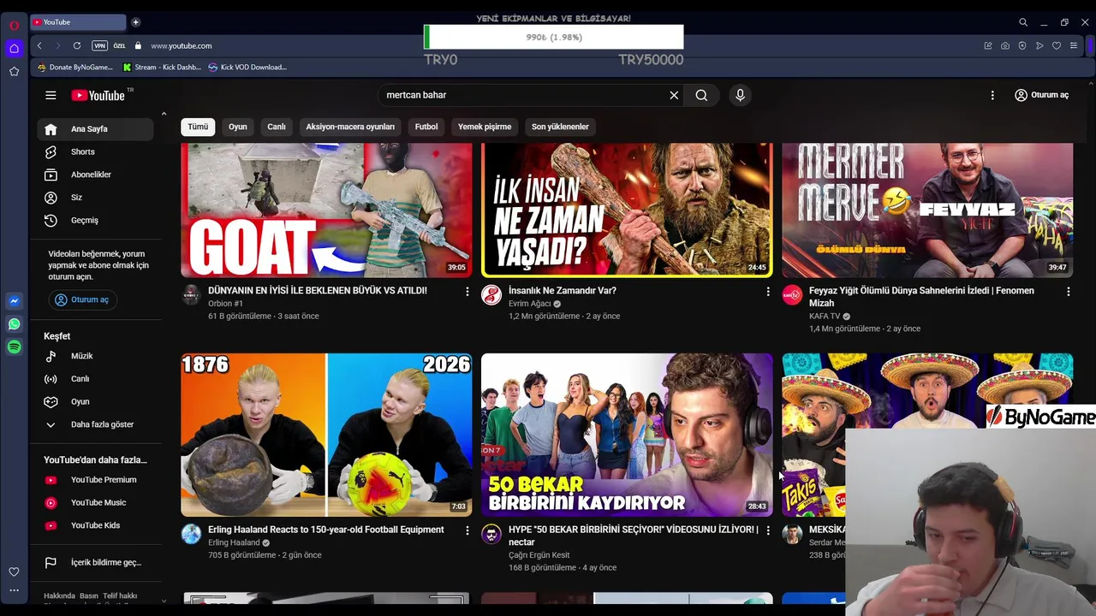Add page to bookmarks with heart icon
This screenshot has width=1096, height=616.
click(x=1057, y=45)
